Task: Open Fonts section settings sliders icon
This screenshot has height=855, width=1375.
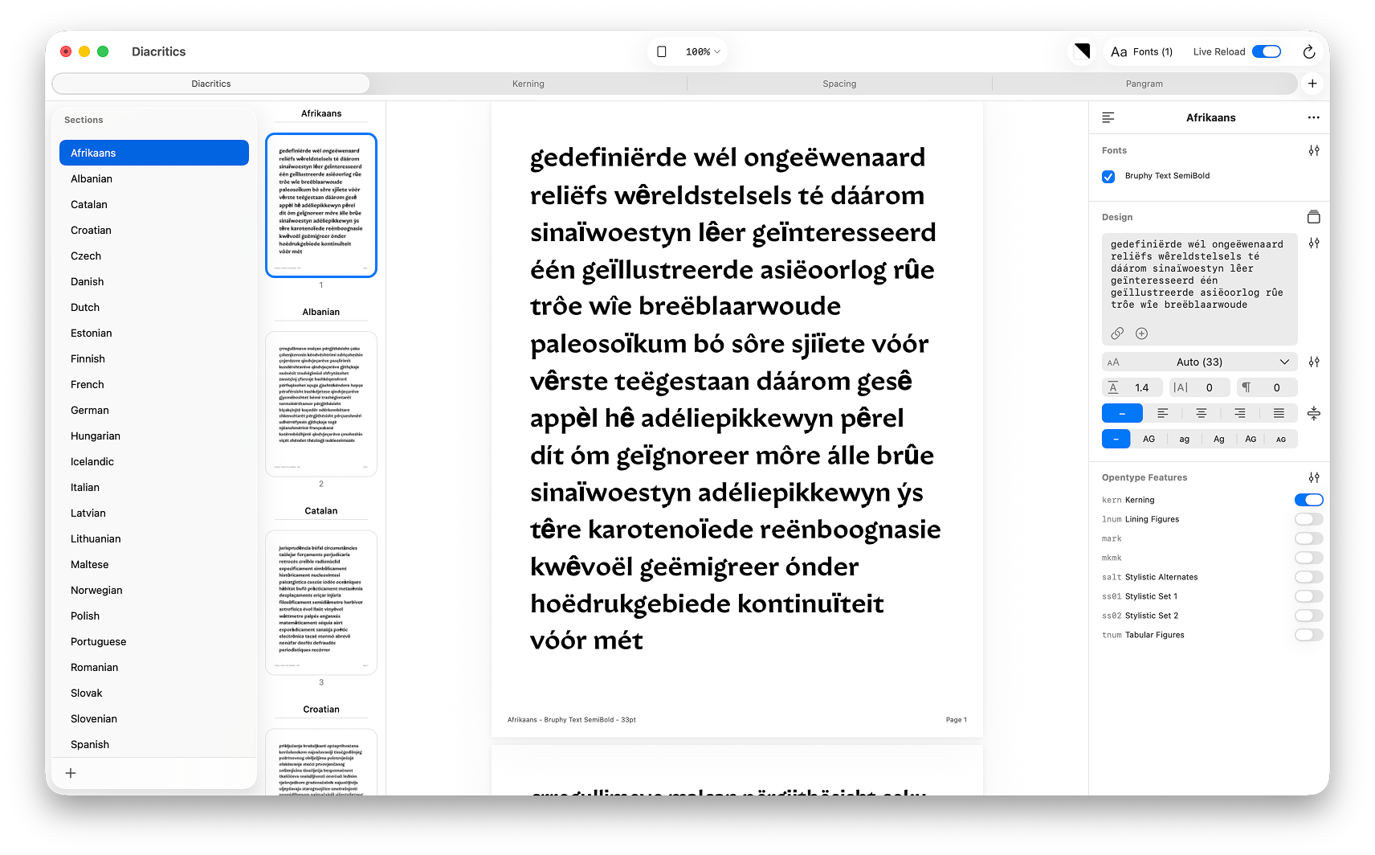Action: [1314, 150]
